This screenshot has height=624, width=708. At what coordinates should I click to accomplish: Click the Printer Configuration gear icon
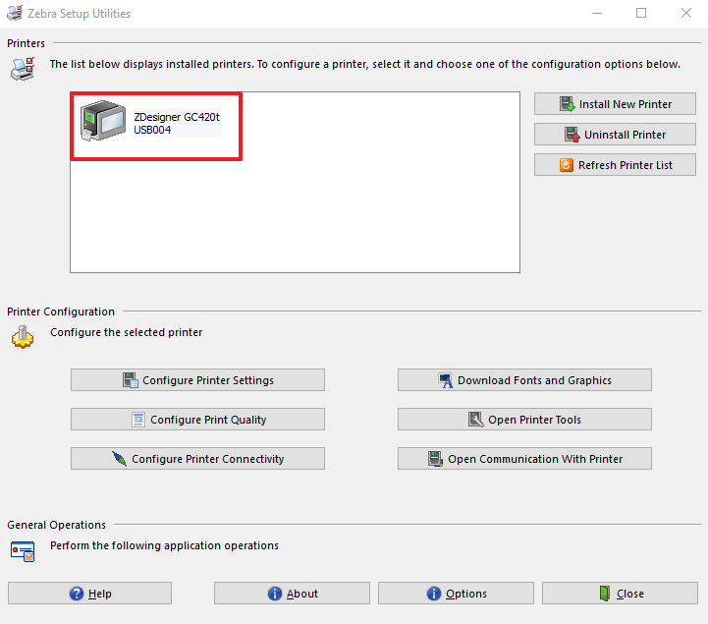click(x=22, y=337)
